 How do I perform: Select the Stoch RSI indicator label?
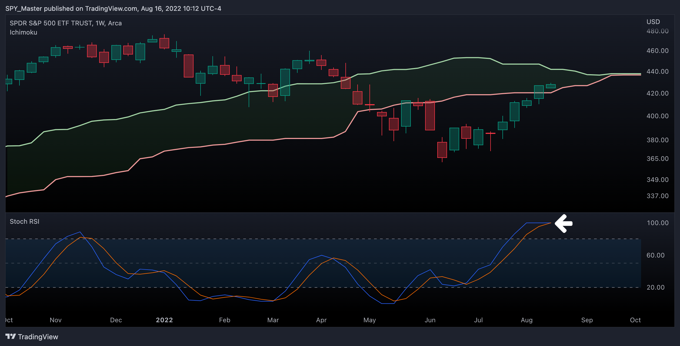pyautogui.click(x=25, y=222)
